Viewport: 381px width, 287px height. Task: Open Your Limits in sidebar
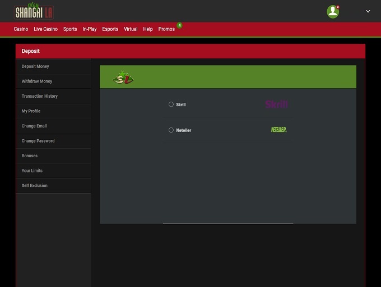[32, 171]
